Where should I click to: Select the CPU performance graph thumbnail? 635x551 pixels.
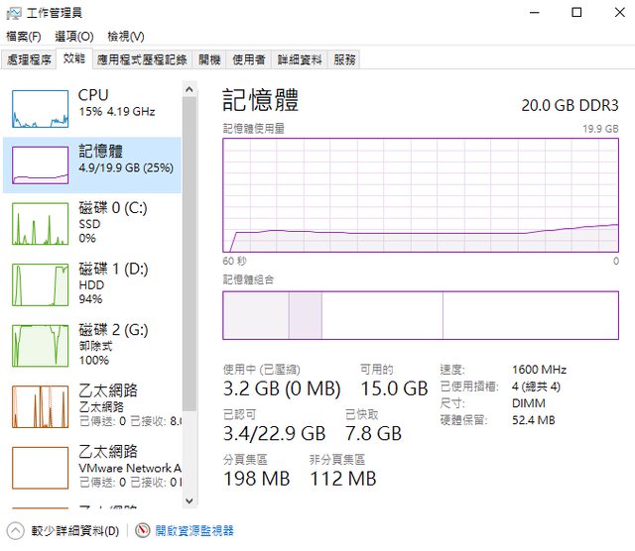(41, 108)
